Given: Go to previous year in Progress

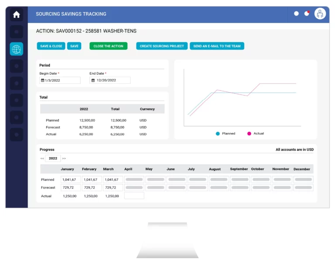Looking at the screenshot, I should (x=42, y=158).
